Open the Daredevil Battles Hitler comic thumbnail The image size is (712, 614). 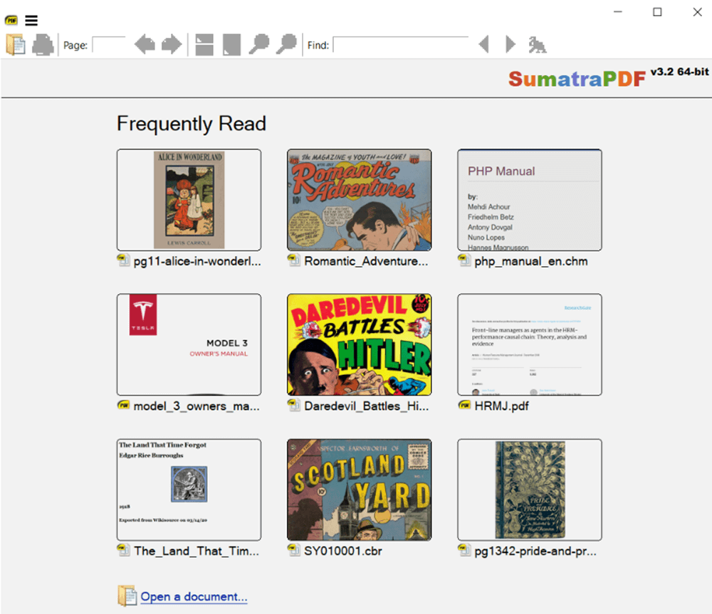[x=359, y=345]
